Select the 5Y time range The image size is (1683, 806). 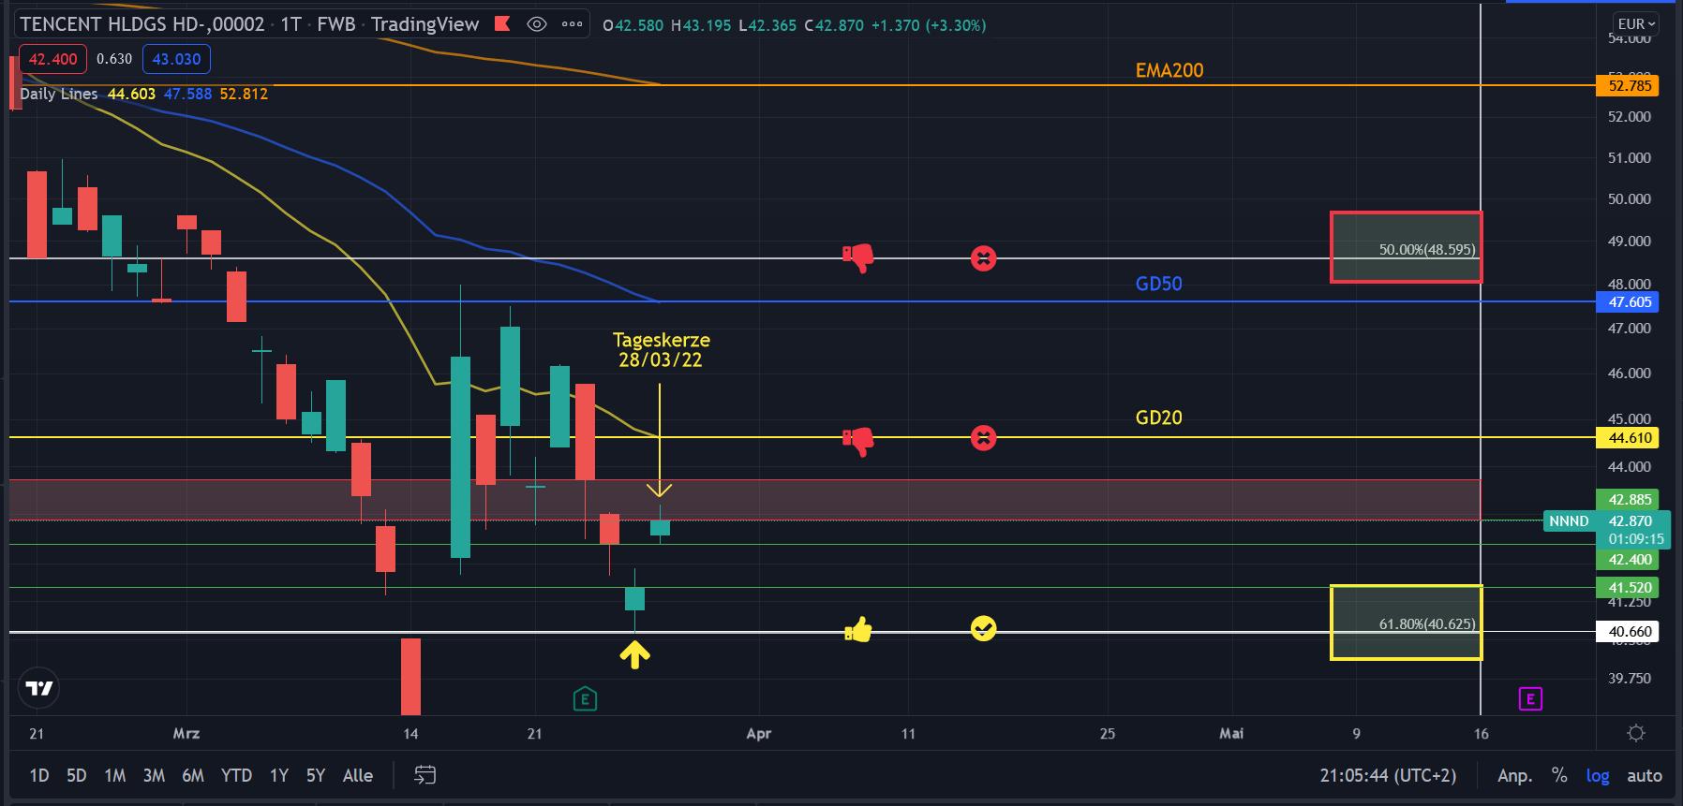[x=316, y=775]
